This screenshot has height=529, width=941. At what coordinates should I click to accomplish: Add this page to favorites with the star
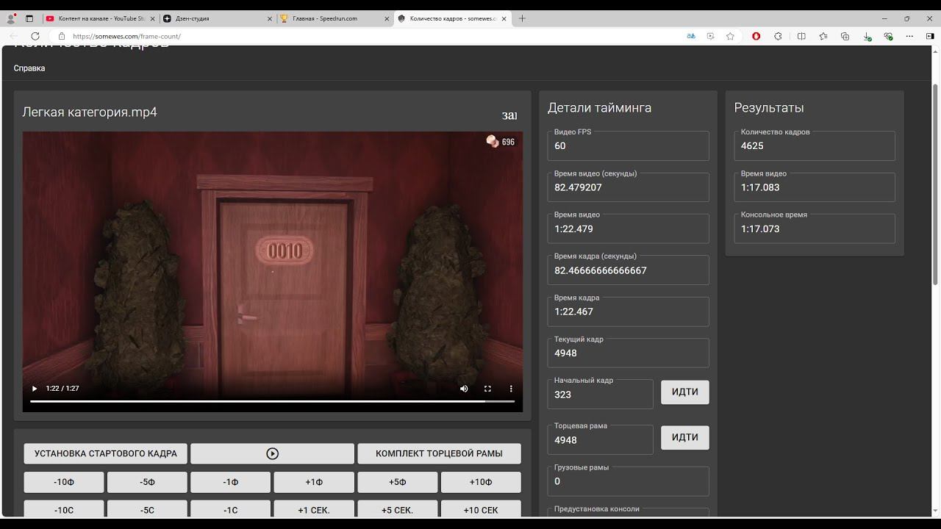tap(730, 36)
